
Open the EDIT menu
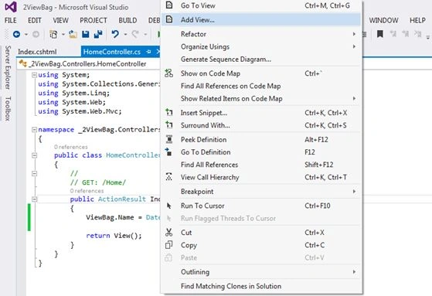pyautogui.click(x=35, y=20)
